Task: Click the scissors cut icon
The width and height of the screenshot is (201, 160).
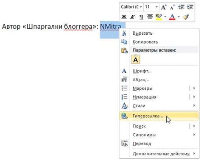Action: coord(124,33)
